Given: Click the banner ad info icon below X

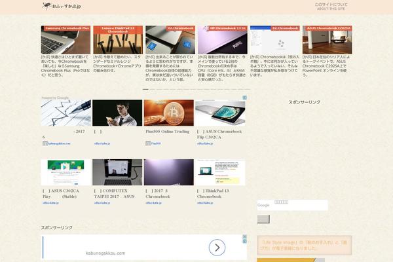Looking at the screenshot, I should click(244, 241).
